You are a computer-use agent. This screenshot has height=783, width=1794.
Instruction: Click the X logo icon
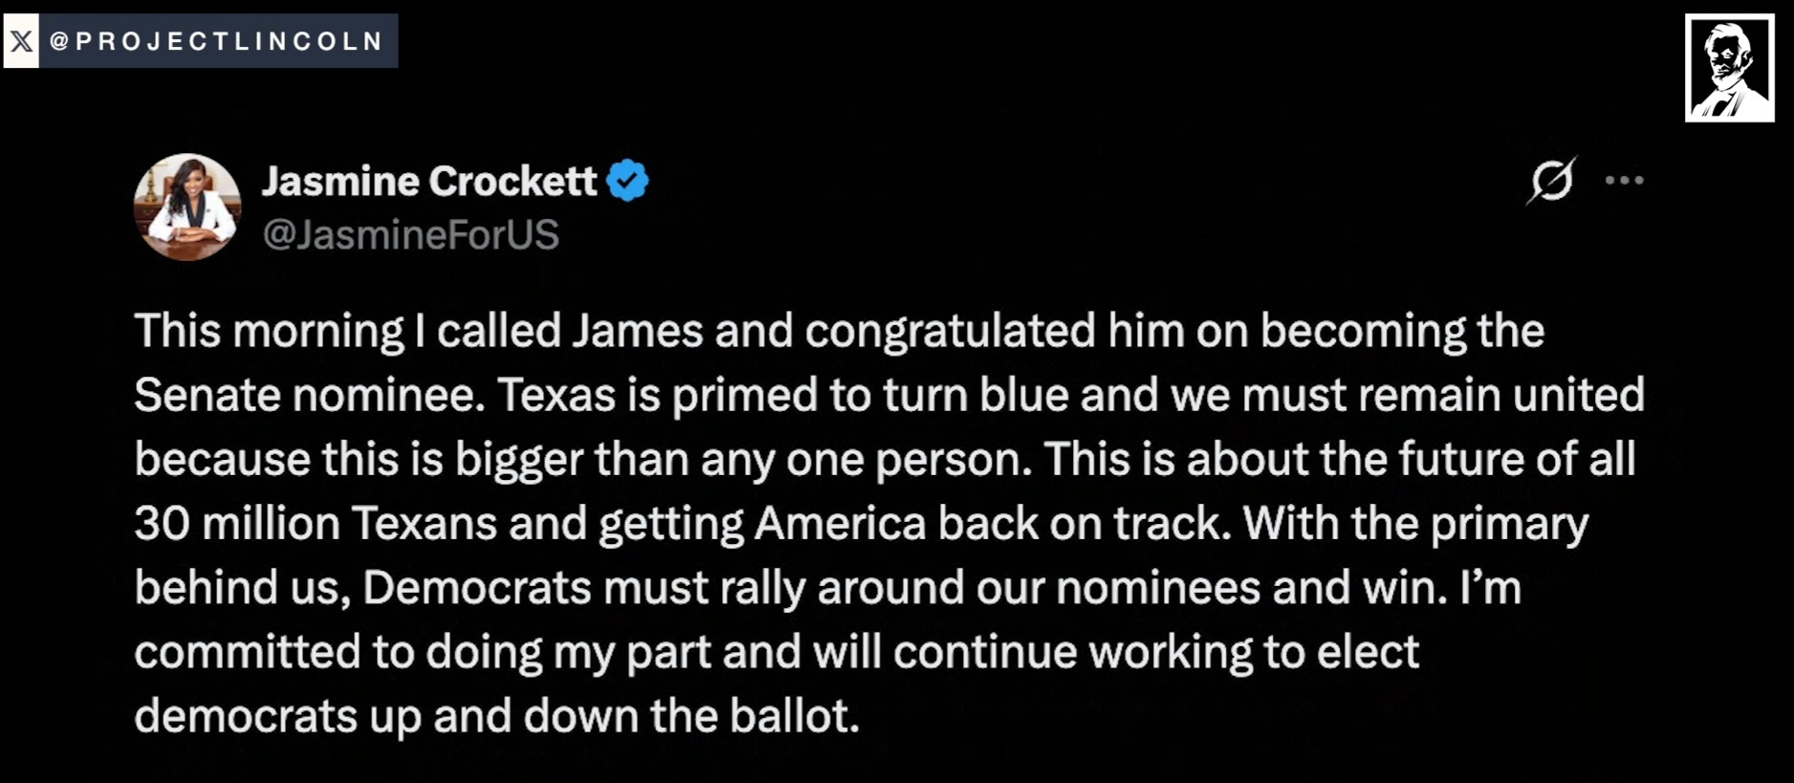pos(21,41)
